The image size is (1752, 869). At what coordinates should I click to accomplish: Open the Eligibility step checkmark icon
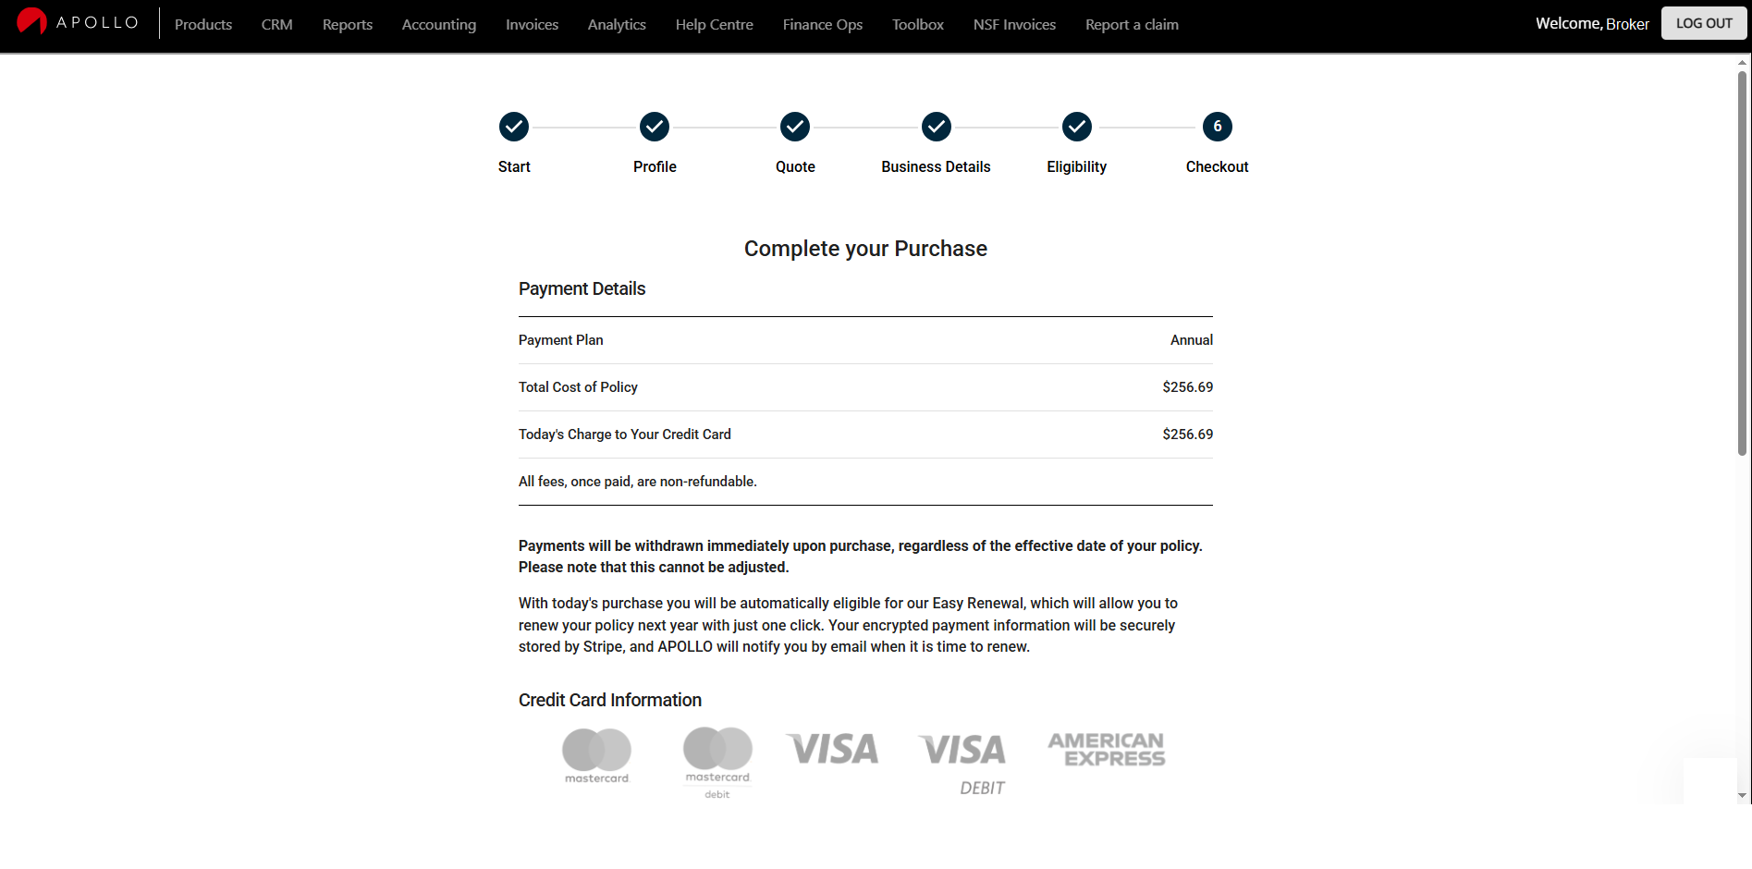[x=1076, y=127]
